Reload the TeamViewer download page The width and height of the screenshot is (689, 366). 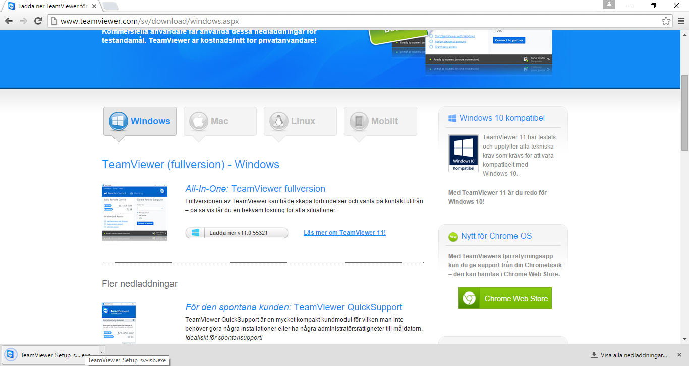[x=38, y=21]
